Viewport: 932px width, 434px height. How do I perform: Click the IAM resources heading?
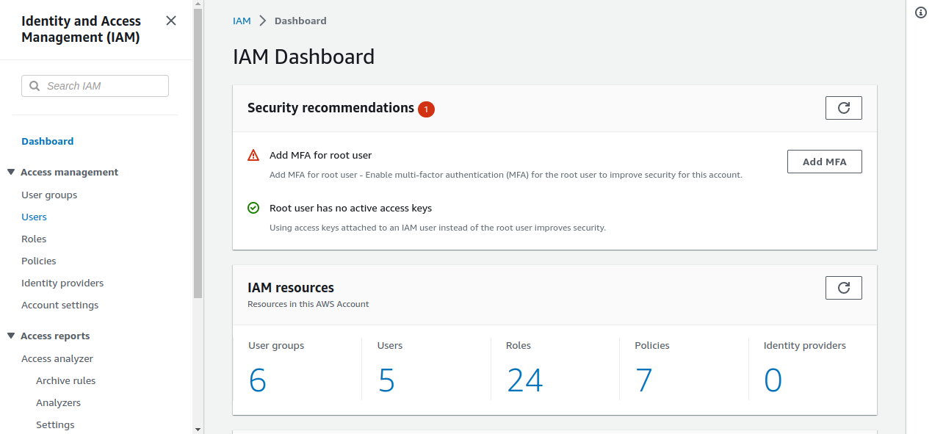click(291, 288)
